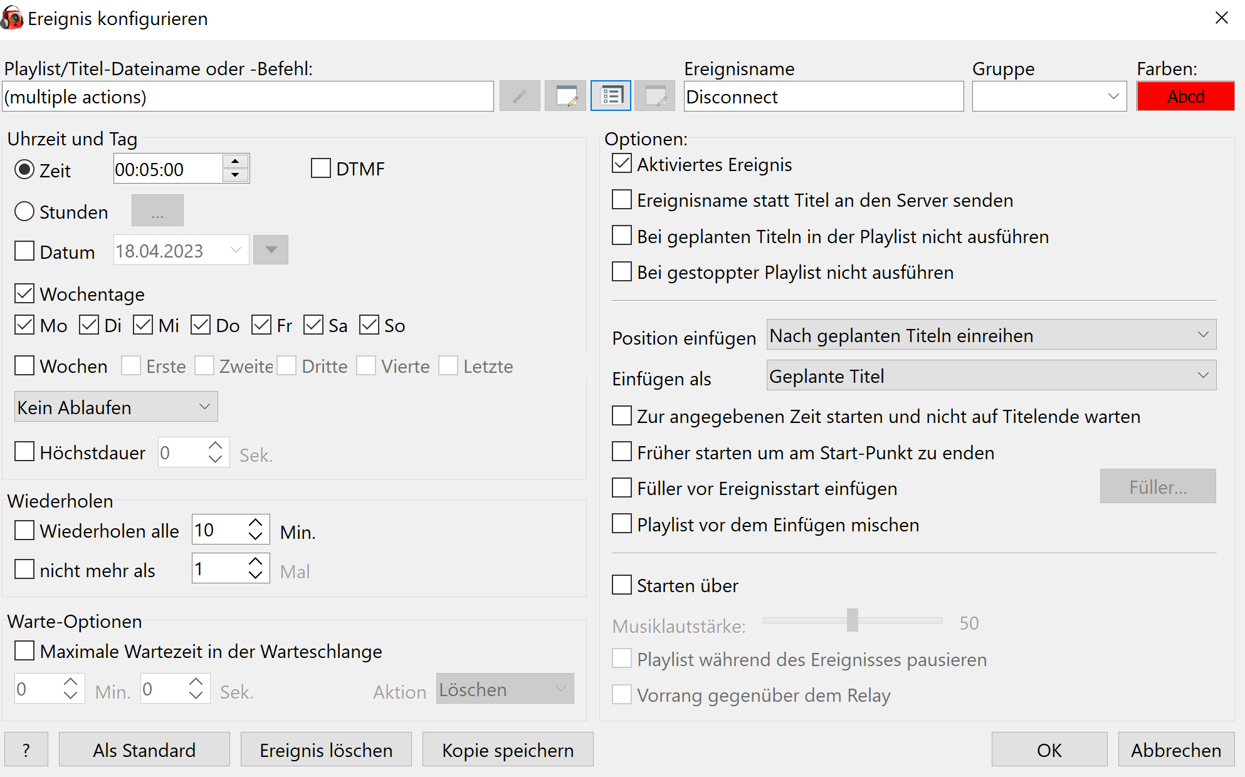Screen dimensions: 1245x777
Task: Decrease time with spinner down arrow
Action: pyautogui.click(x=235, y=175)
